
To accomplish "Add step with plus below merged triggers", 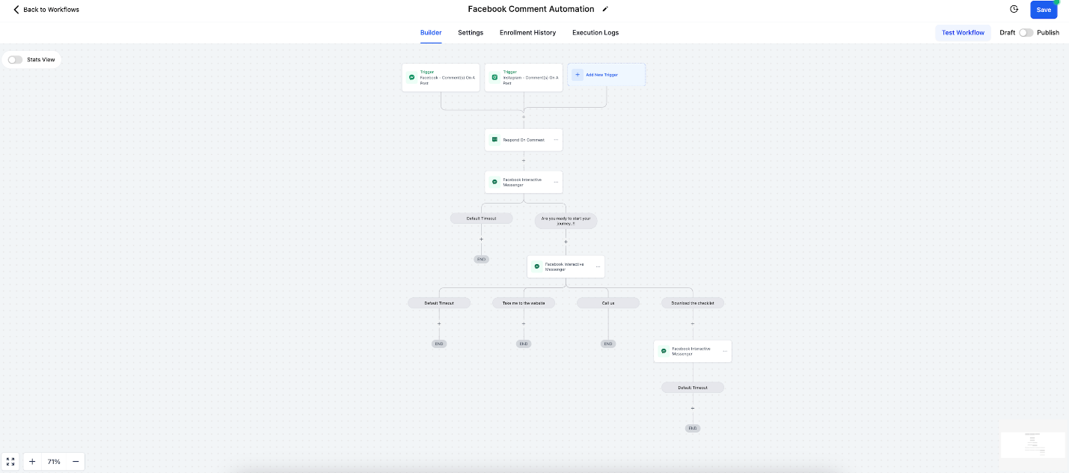I will (x=524, y=117).
